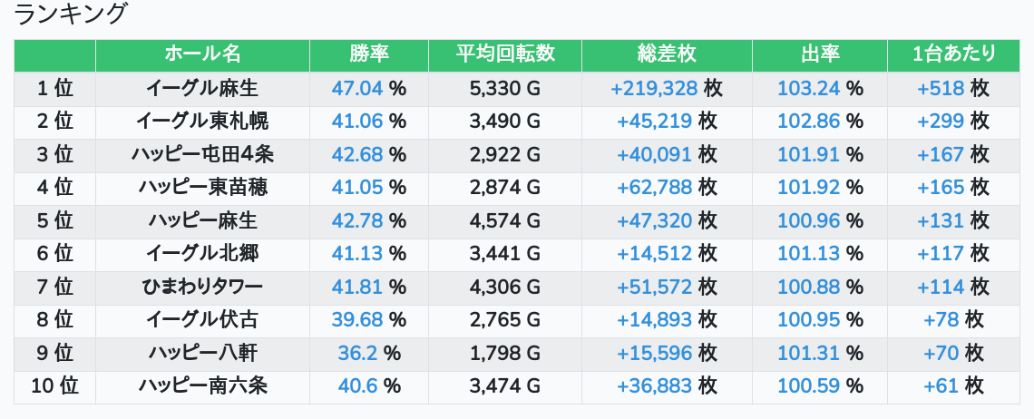Viewport: 1034px width, 419px height.
Task: Open ハッピー屯田4条 hall row
Action: pos(202,154)
